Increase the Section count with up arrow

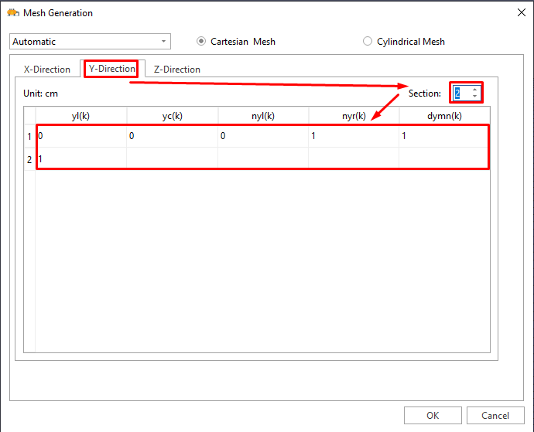474,90
